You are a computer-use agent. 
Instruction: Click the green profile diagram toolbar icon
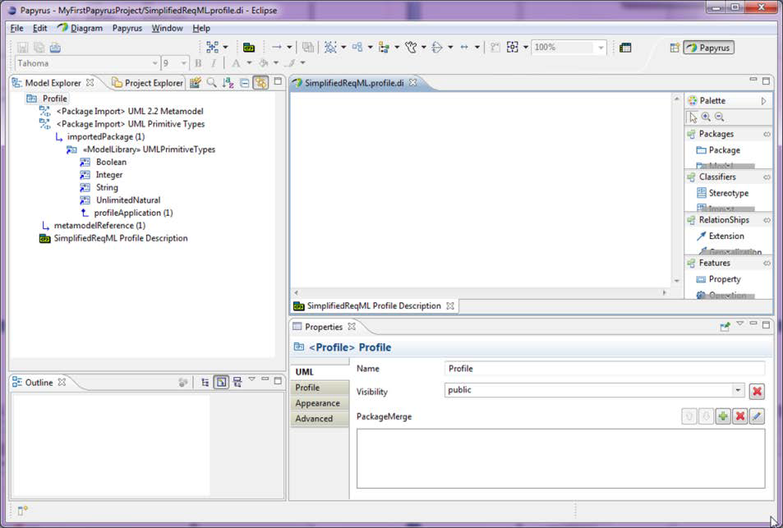point(249,48)
